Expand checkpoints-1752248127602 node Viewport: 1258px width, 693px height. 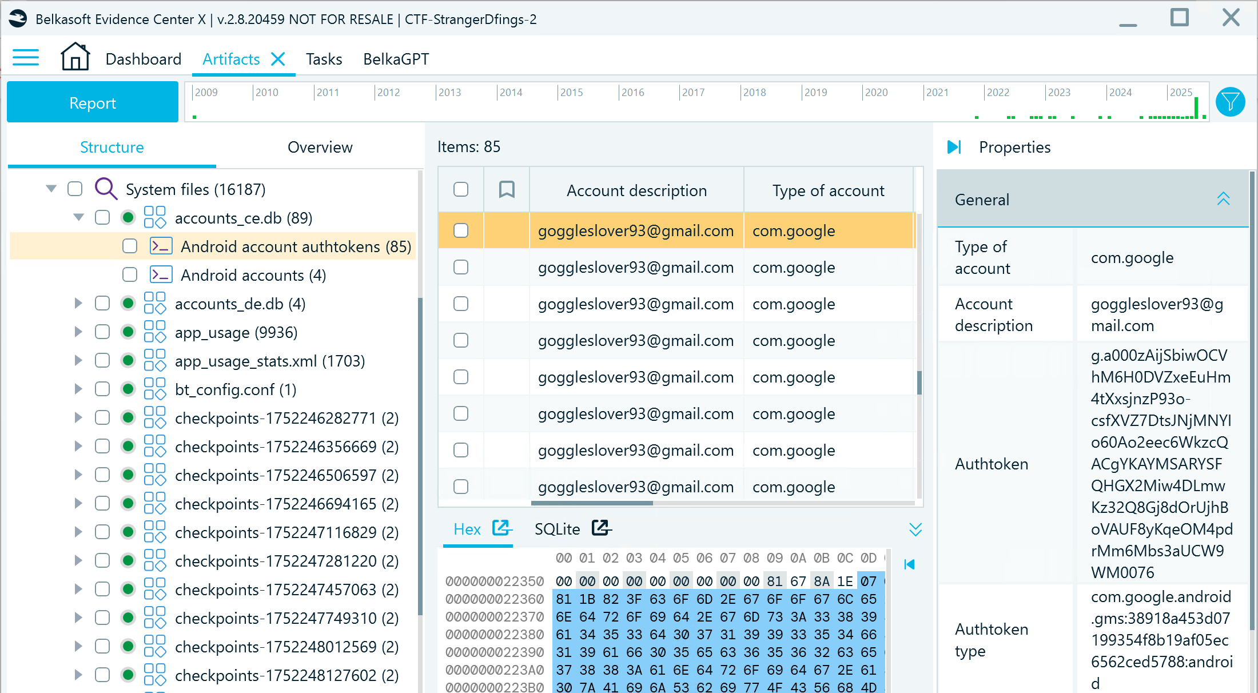(78, 675)
